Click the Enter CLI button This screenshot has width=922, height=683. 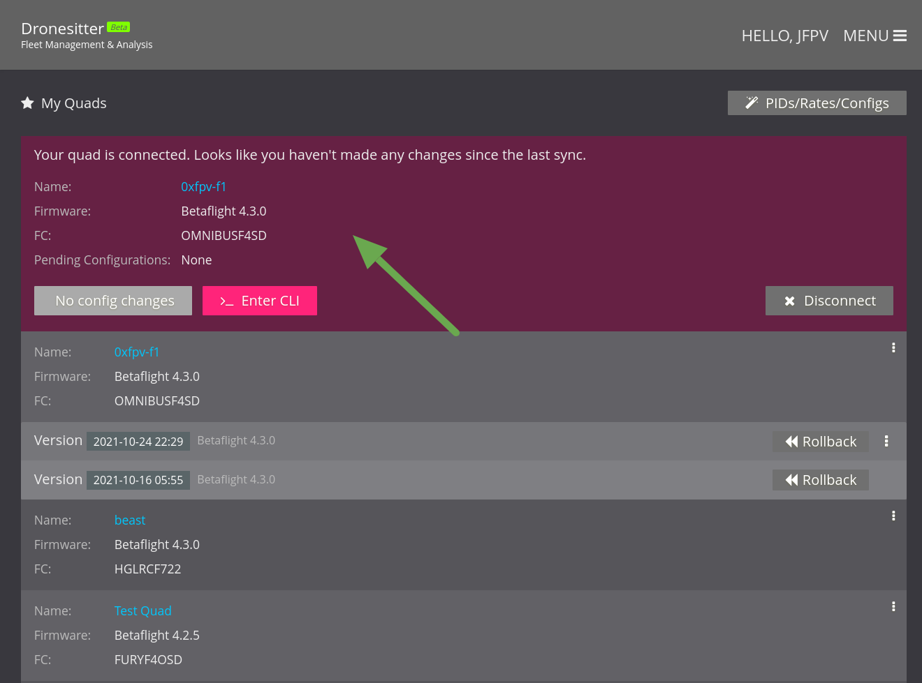[x=259, y=301]
